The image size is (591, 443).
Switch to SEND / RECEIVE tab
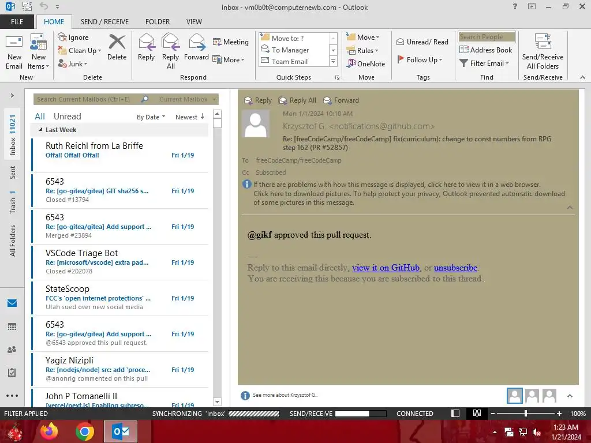104,21
